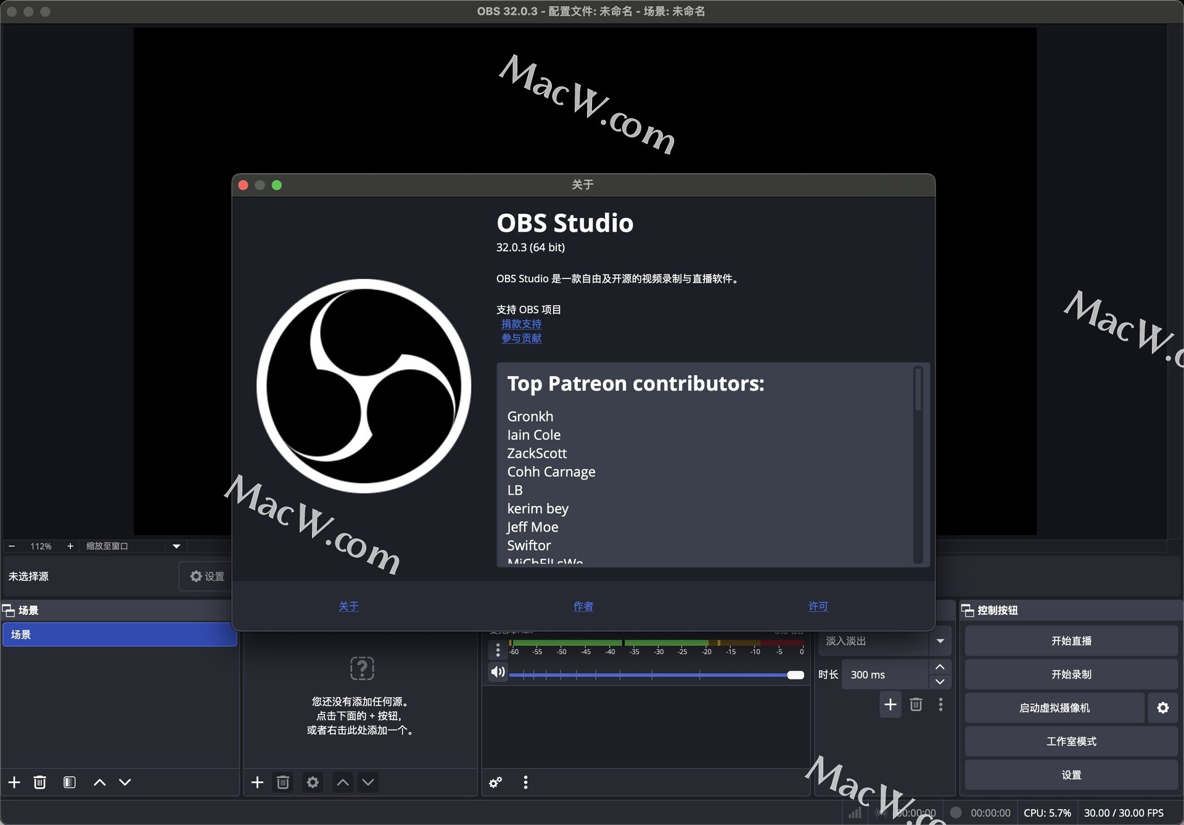Image resolution: width=1184 pixels, height=825 pixels.
Task: Open audio mixer advanced properties gear
Action: pyautogui.click(x=495, y=782)
